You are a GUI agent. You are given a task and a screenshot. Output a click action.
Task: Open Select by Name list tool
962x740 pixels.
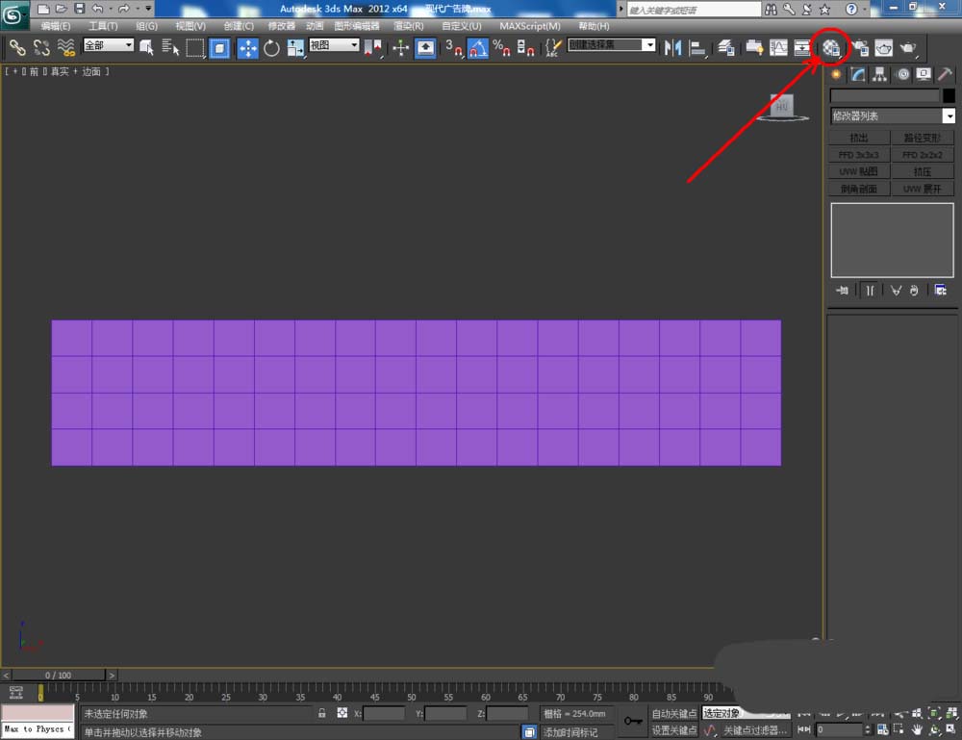pos(170,48)
